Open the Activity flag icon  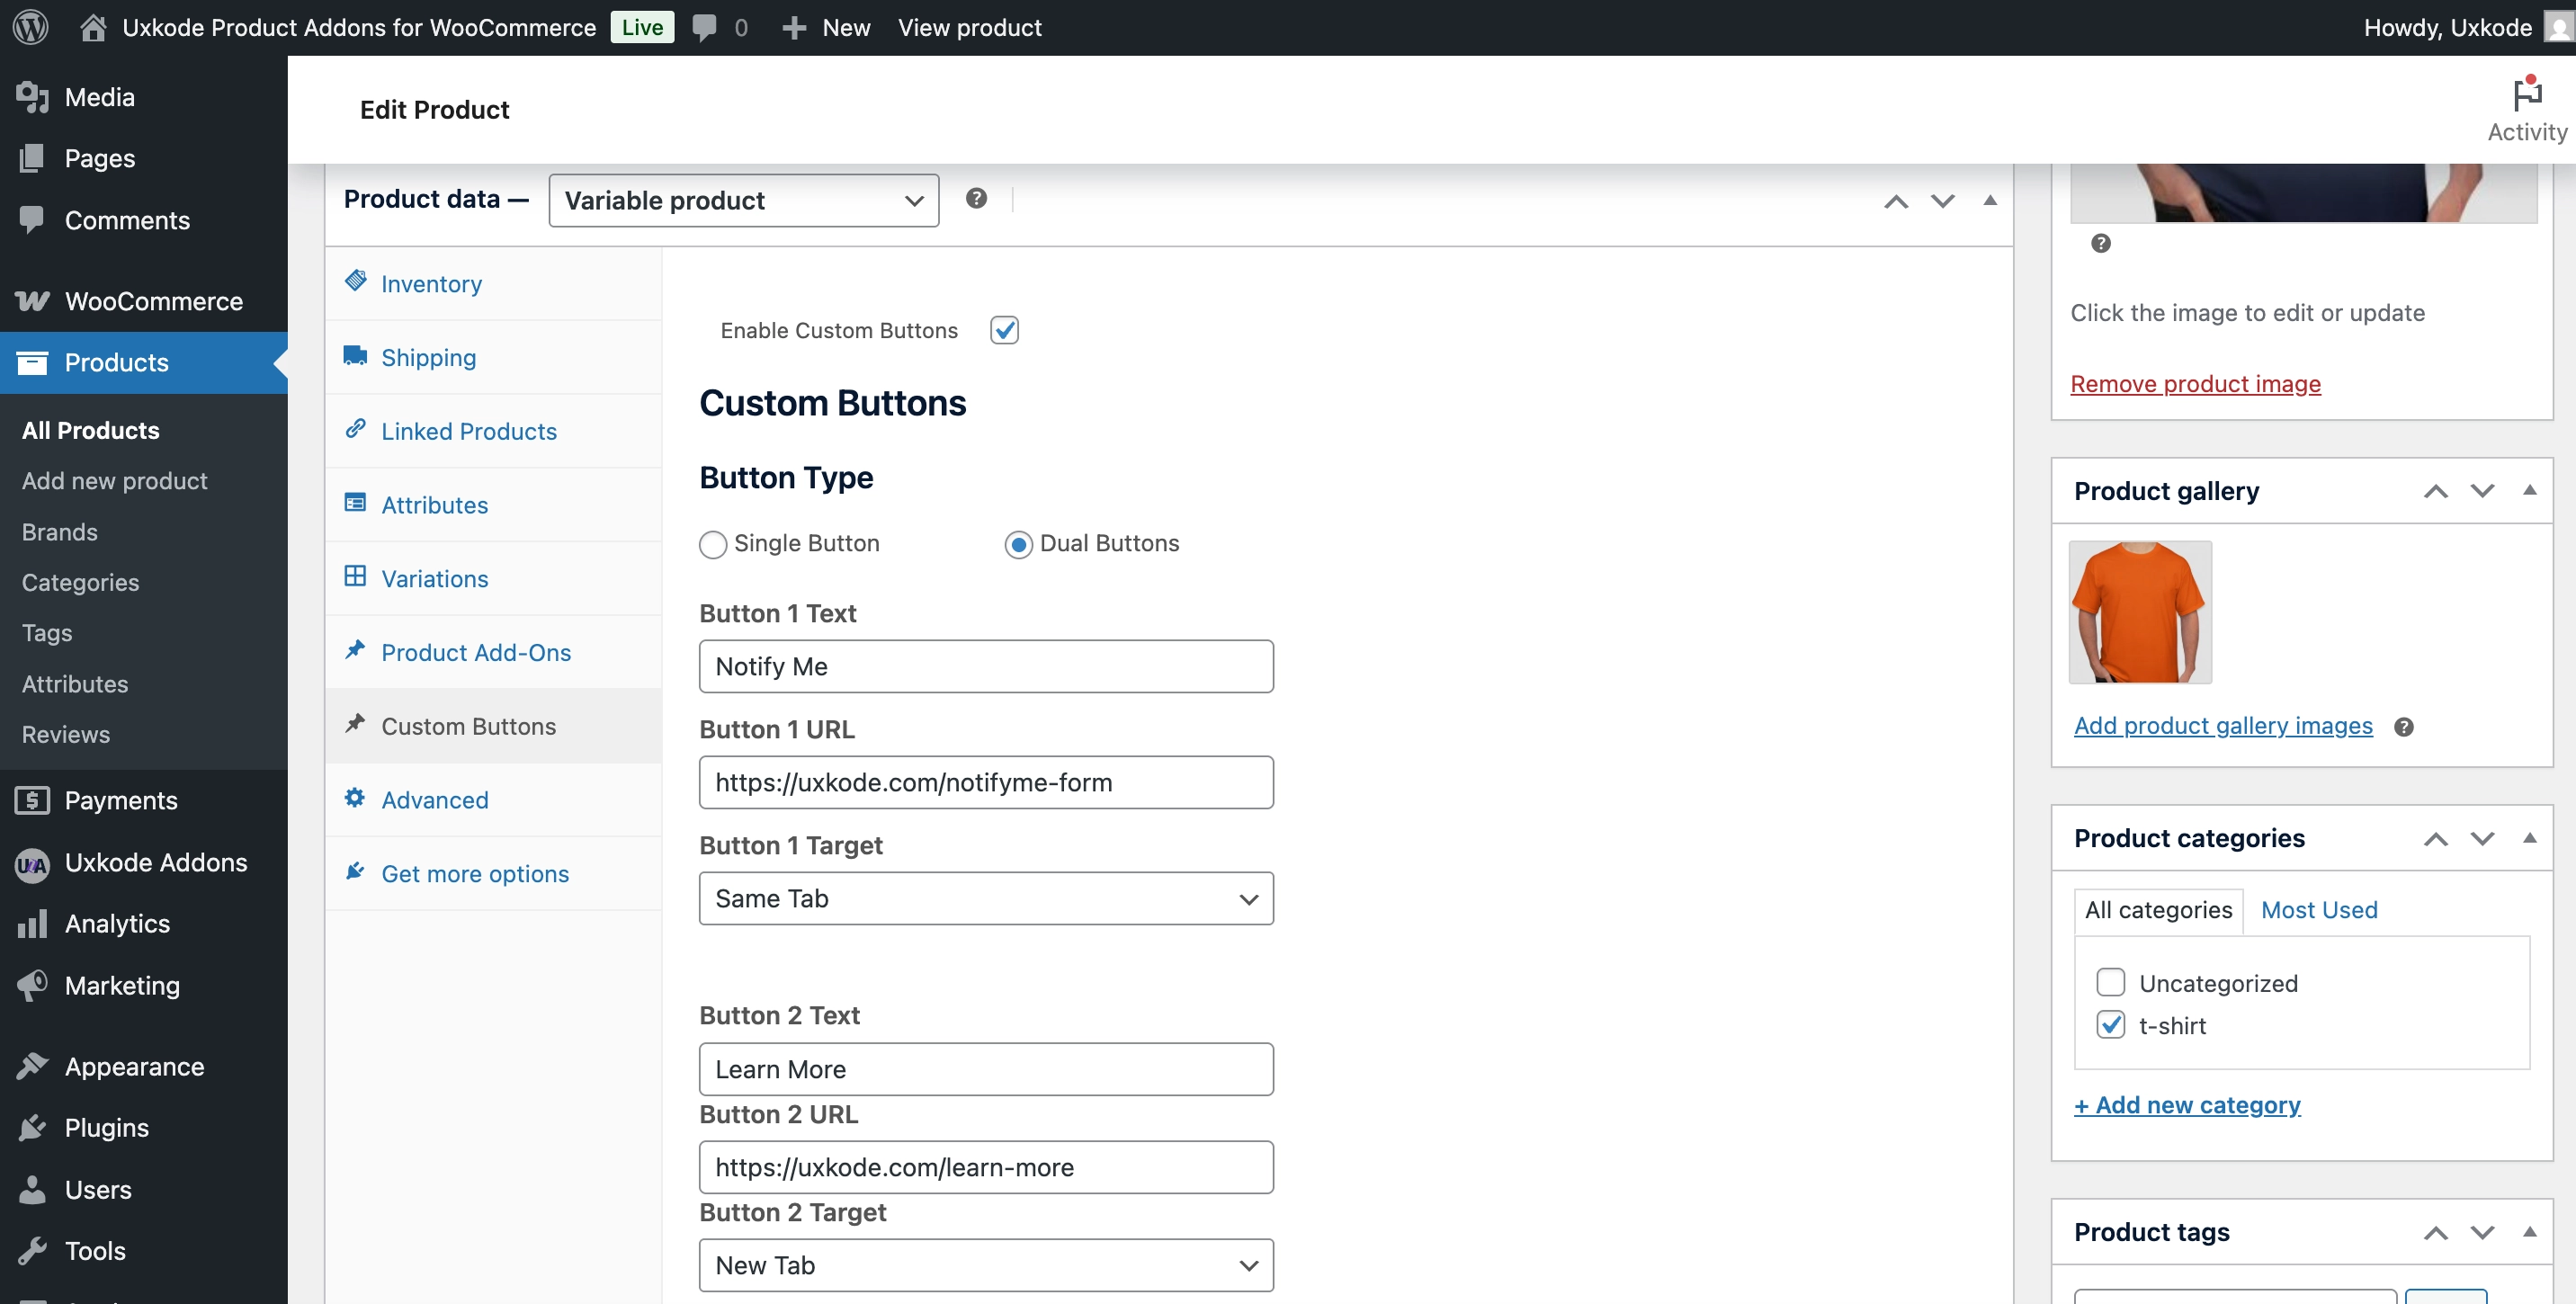(2526, 95)
